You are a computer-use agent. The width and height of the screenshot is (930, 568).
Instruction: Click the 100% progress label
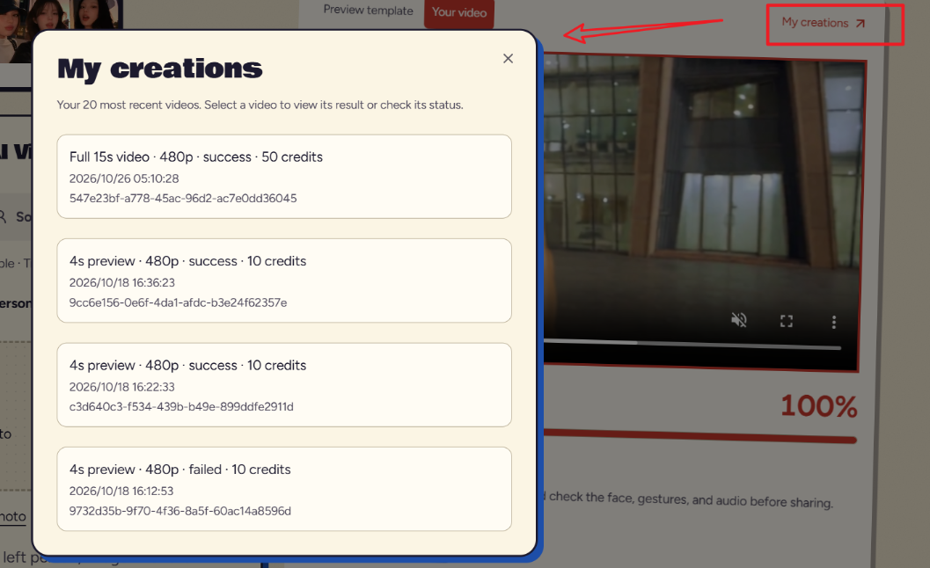[x=818, y=406]
